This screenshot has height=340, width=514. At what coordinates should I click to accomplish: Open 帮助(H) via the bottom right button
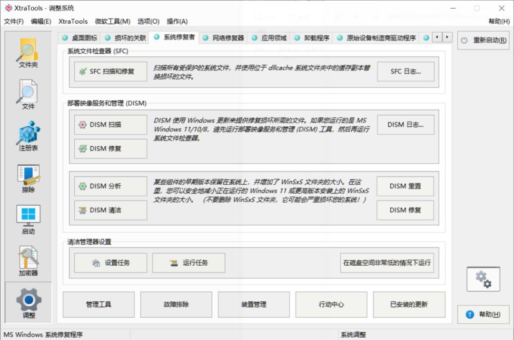coord(483,314)
